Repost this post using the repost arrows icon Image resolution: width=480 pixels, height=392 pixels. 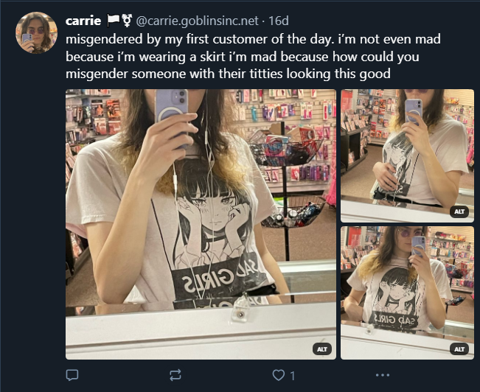(x=175, y=375)
